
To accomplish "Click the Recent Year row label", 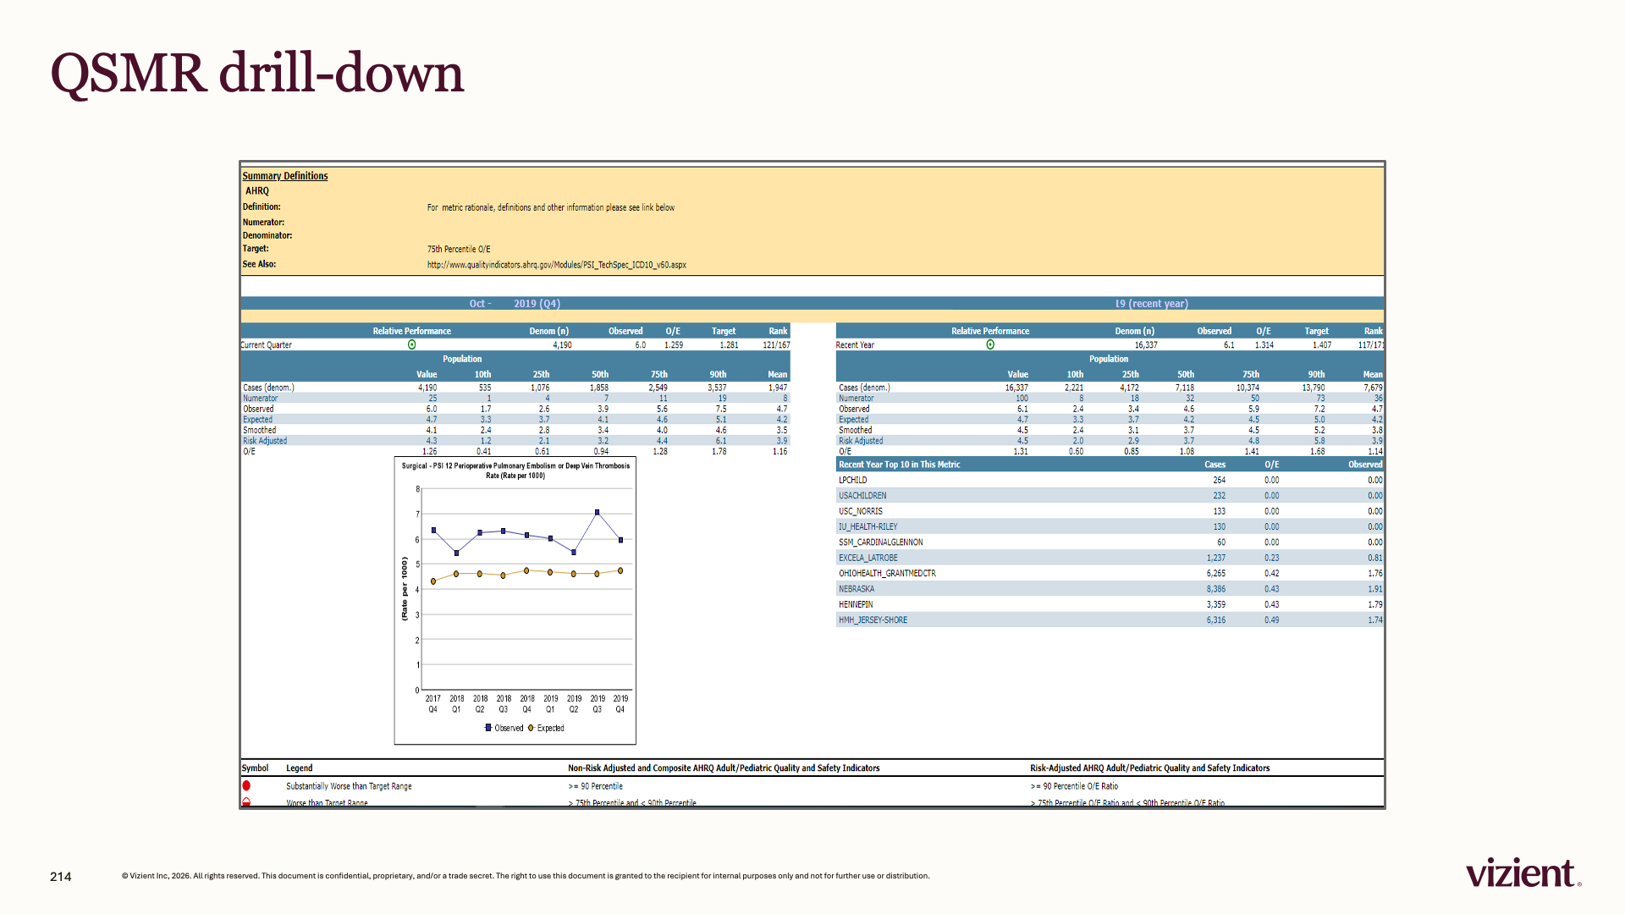I will click(x=855, y=345).
